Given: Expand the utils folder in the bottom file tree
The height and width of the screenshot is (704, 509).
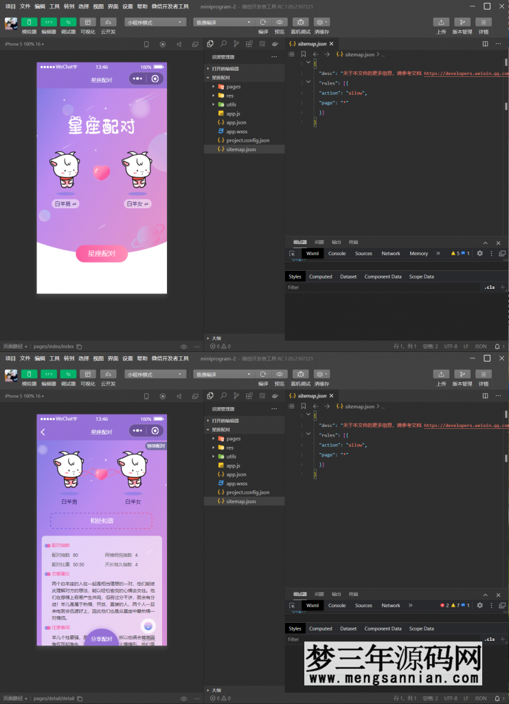Looking at the screenshot, I should pyautogui.click(x=231, y=456).
